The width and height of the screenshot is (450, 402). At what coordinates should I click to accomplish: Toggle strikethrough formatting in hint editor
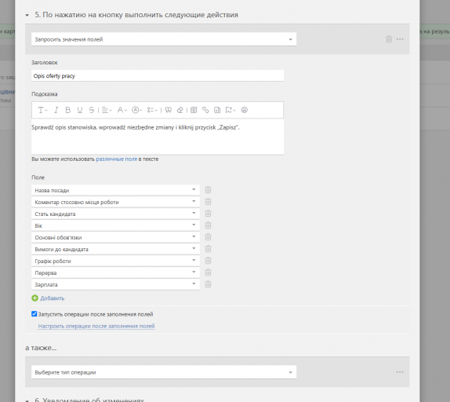pos(92,110)
